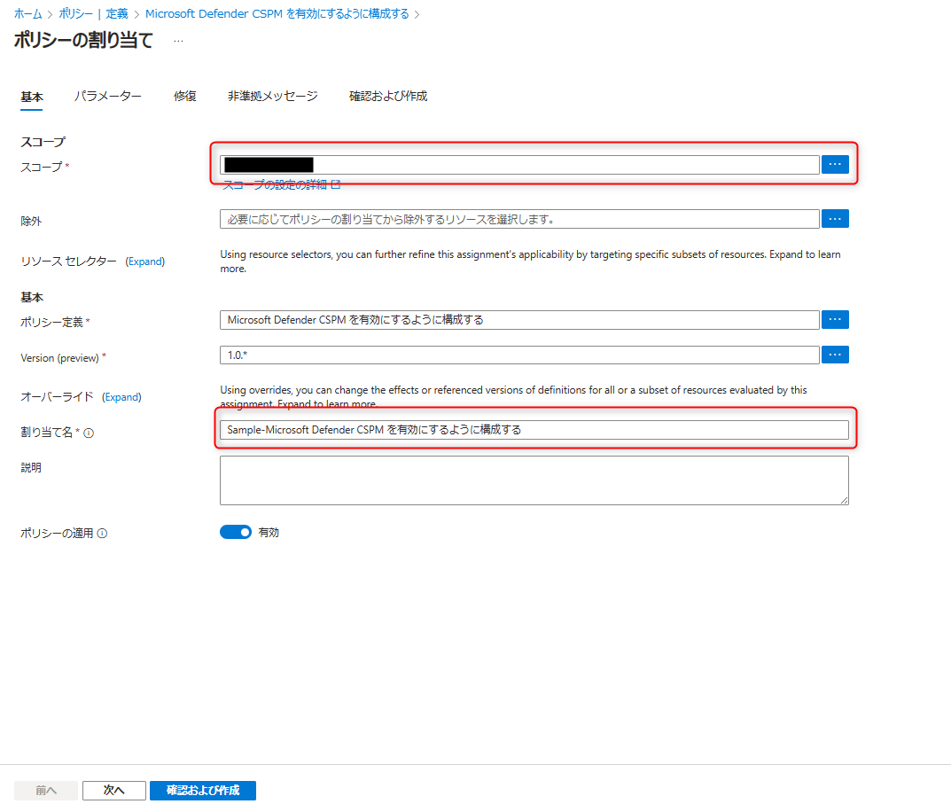Screen dimensions: 951x804
Task: Click the disabled 前へ button
Action: [46, 790]
